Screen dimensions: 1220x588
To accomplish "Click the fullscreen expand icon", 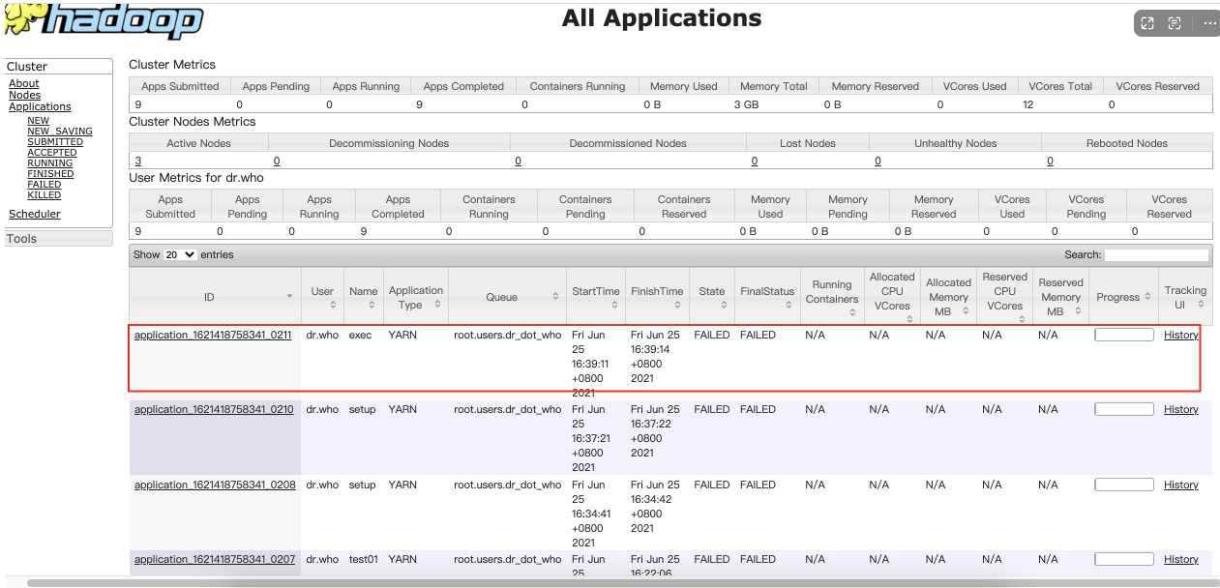I will tap(1147, 24).
